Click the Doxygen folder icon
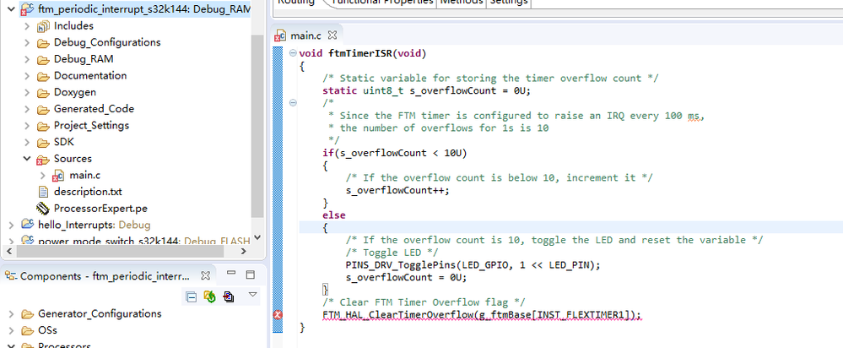Image resolution: width=843 pixels, height=348 pixels. [42, 93]
